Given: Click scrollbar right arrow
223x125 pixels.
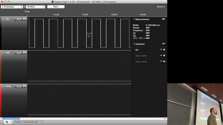Looking at the screenshot, I should coord(166,118).
